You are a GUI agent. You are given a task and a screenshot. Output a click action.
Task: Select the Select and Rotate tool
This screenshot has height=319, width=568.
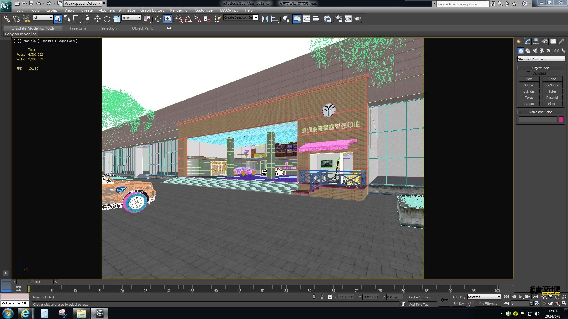(107, 19)
